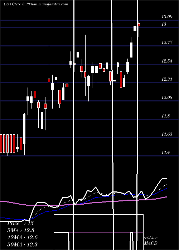Screen dimensions: 179x250
Task: Click the 50MA : 12.3 readout
Action: pyautogui.click(x=23, y=245)
